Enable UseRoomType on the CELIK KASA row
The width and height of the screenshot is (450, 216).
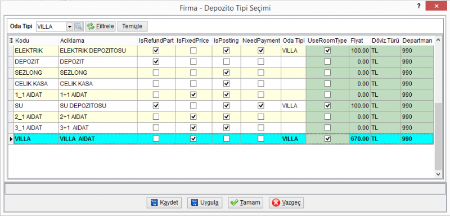point(327,84)
